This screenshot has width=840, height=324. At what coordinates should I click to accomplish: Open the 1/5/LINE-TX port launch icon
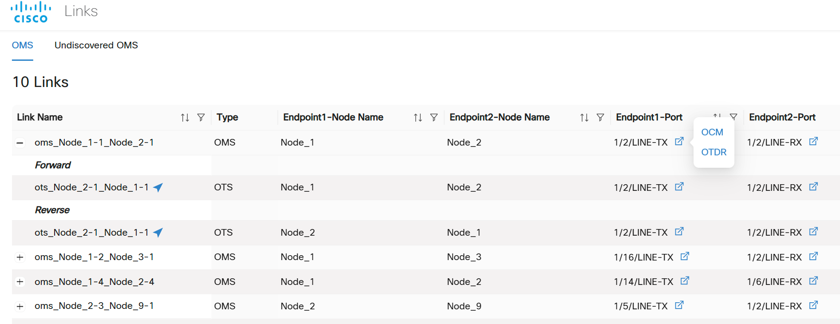[679, 305]
